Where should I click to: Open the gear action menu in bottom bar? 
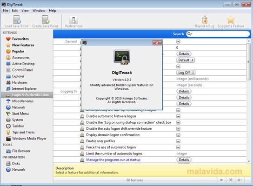click(240, 180)
